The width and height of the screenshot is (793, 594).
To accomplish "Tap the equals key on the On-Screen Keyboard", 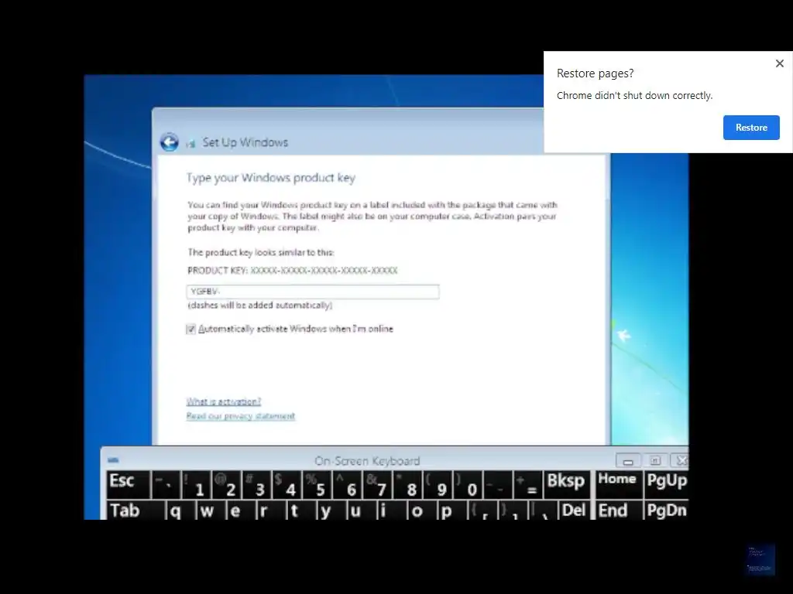I will click(x=528, y=484).
